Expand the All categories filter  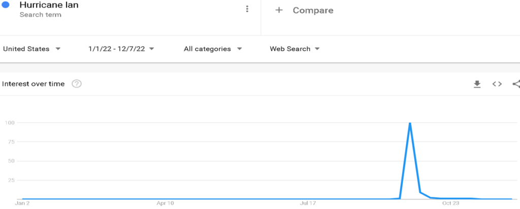[x=213, y=49]
